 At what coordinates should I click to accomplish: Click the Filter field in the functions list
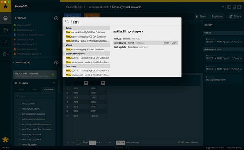35,97
